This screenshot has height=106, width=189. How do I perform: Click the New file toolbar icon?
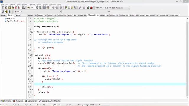pyautogui.click(x=3, y=8)
